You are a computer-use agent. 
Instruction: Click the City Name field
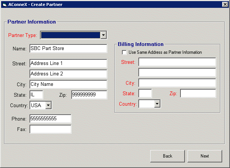68,84
